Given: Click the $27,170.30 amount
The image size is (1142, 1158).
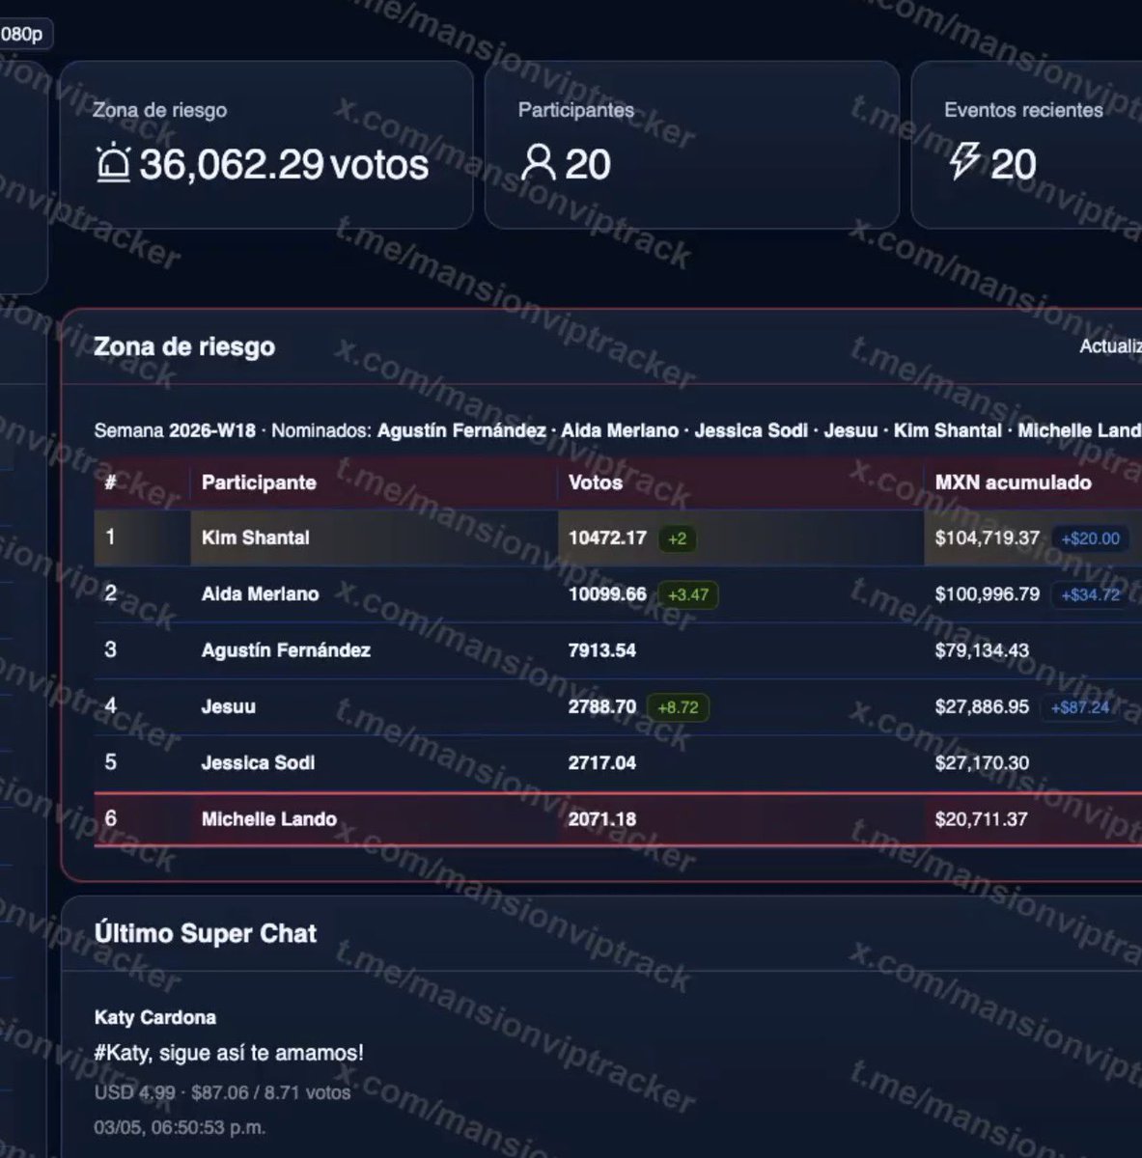Looking at the screenshot, I should pyautogui.click(x=982, y=763).
